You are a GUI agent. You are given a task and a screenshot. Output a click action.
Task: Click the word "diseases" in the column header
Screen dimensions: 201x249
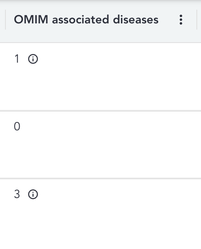[136, 20]
